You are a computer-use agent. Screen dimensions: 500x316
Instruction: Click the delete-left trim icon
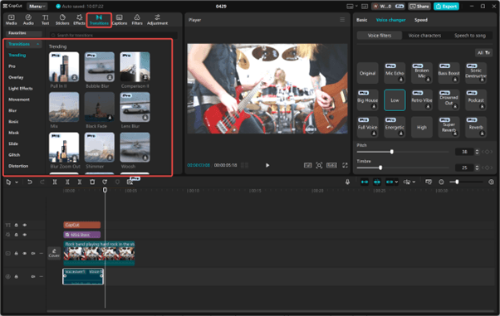[67, 182]
